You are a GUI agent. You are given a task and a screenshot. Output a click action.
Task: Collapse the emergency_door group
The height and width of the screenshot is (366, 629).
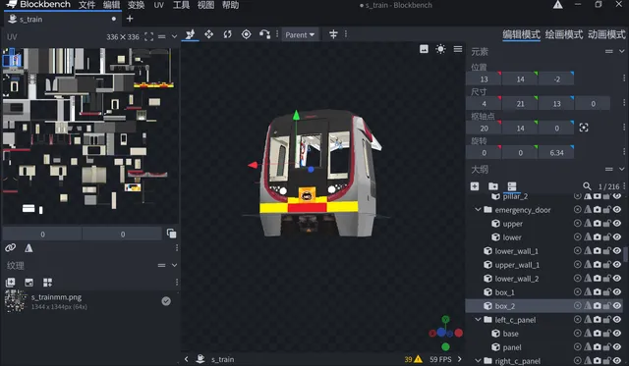478,209
